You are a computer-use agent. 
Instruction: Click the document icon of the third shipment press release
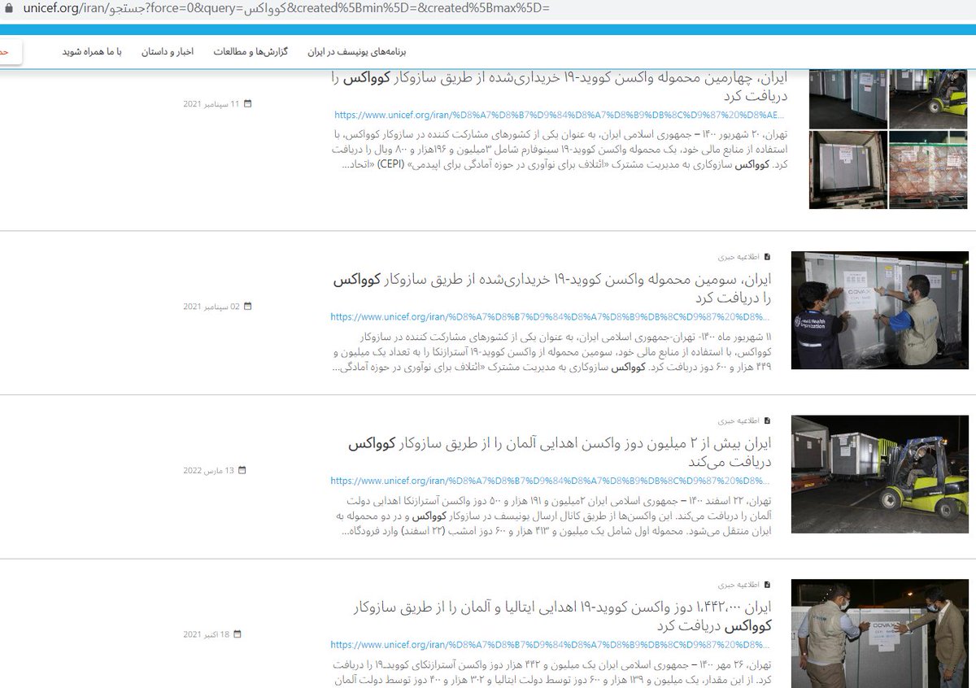click(x=767, y=256)
